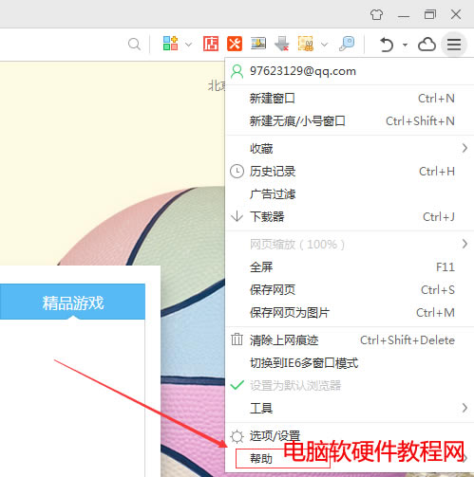The height and width of the screenshot is (477, 474).
Task: Click the Ctrl+Shift+N shortcut text
Action: (x=420, y=121)
